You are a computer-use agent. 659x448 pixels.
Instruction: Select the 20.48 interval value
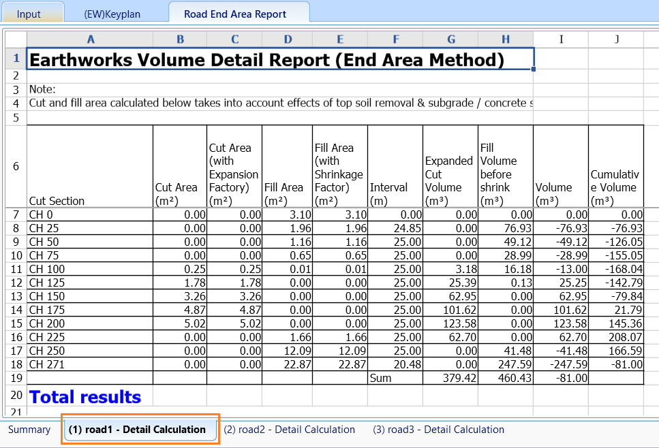point(395,364)
